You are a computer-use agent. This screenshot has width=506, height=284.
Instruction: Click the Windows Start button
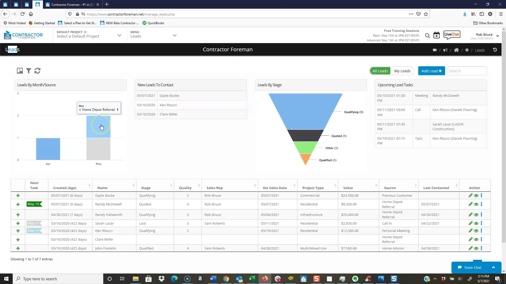point(6,279)
